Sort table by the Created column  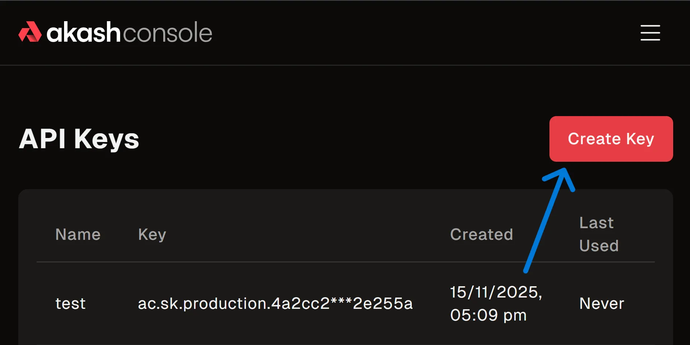(x=481, y=234)
